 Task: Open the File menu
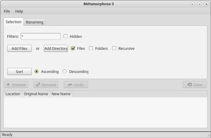tap(7, 11)
